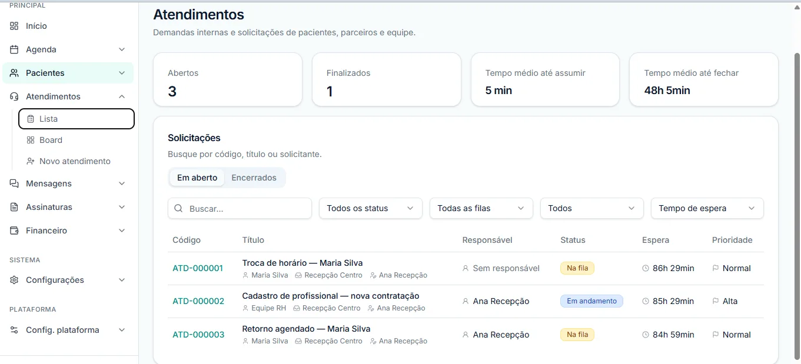
Task: Click the Financeiro wallet icon
Action: click(15, 231)
